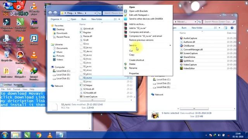The height and width of the screenshot is (139, 248).
Task: Select Local Disk (C:) in left window
Action: coord(63,71)
